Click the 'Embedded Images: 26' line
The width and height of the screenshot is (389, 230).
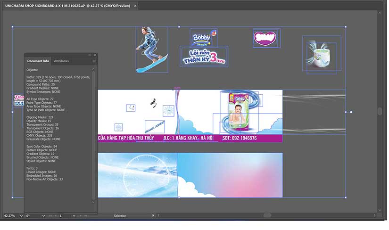tap(41, 175)
